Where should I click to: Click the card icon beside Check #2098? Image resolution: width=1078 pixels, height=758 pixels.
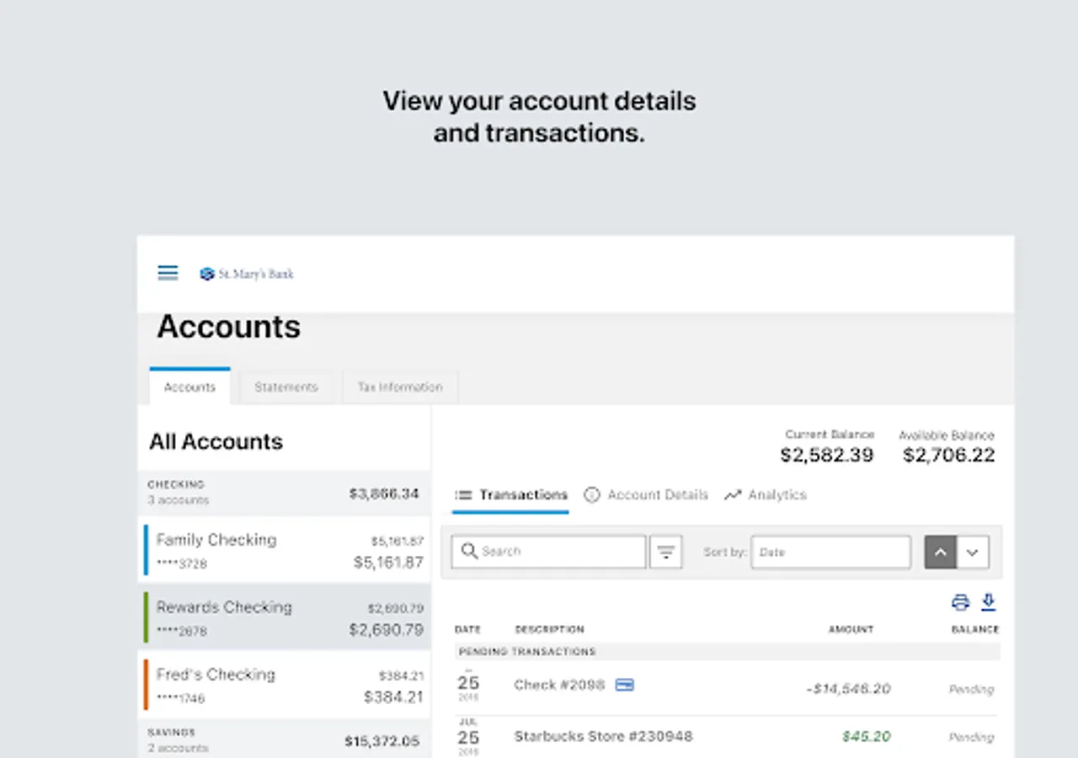624,685
